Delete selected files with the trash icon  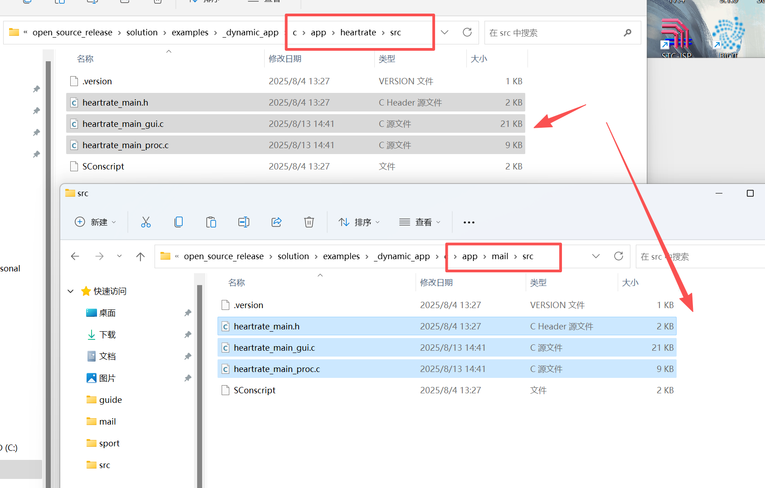point(309,222)
